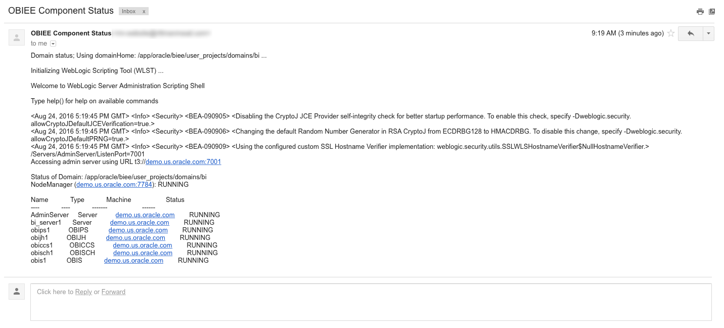Click Forward link in reply box
Viewport: 724px width, 328px height.
(113, 292)
